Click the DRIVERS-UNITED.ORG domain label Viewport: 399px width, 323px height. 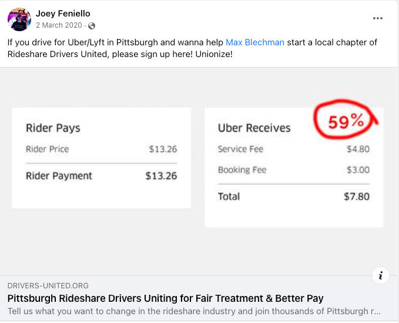tap(48, 285)
